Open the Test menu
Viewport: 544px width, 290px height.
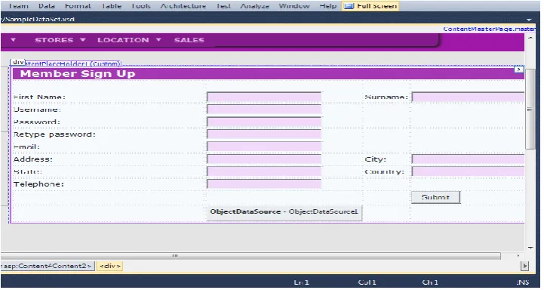(223, 6)
